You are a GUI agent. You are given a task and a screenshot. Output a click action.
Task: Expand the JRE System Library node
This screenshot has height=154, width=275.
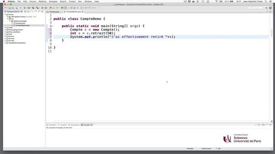(8, 17)
